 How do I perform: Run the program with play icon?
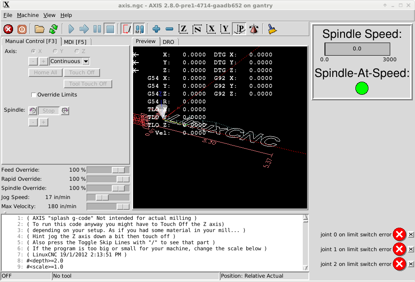point(71,29)
